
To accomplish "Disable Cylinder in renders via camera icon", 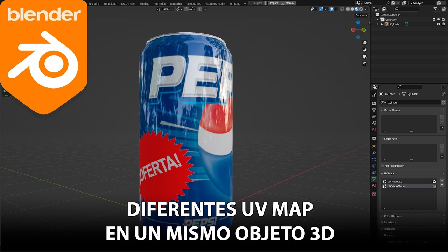I will click(x=443, y=24).
